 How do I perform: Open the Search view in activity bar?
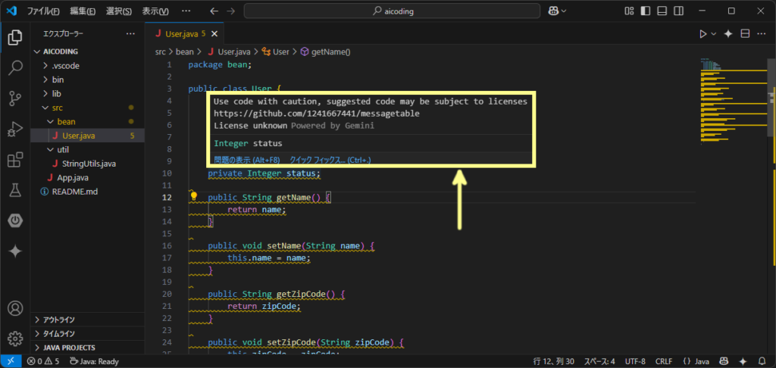click(15, 67)
